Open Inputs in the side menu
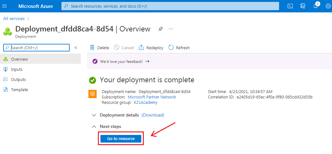This screenshot has width=332, height=154. click(16, 69)
